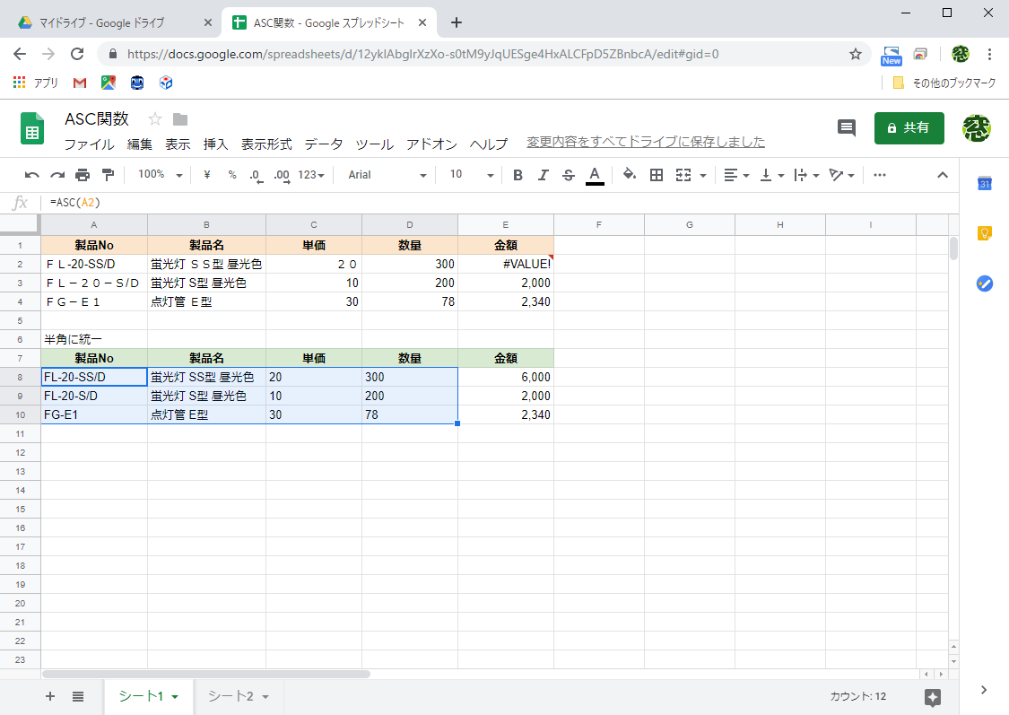Open the Gmail bookmark
Image resolution: width=1009 pixels, height=715 pixels.
(80, 83)
